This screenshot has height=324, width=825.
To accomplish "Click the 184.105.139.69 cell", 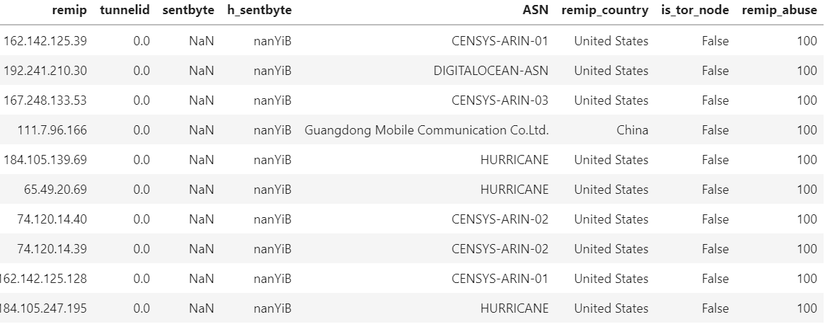I will 45,160.
